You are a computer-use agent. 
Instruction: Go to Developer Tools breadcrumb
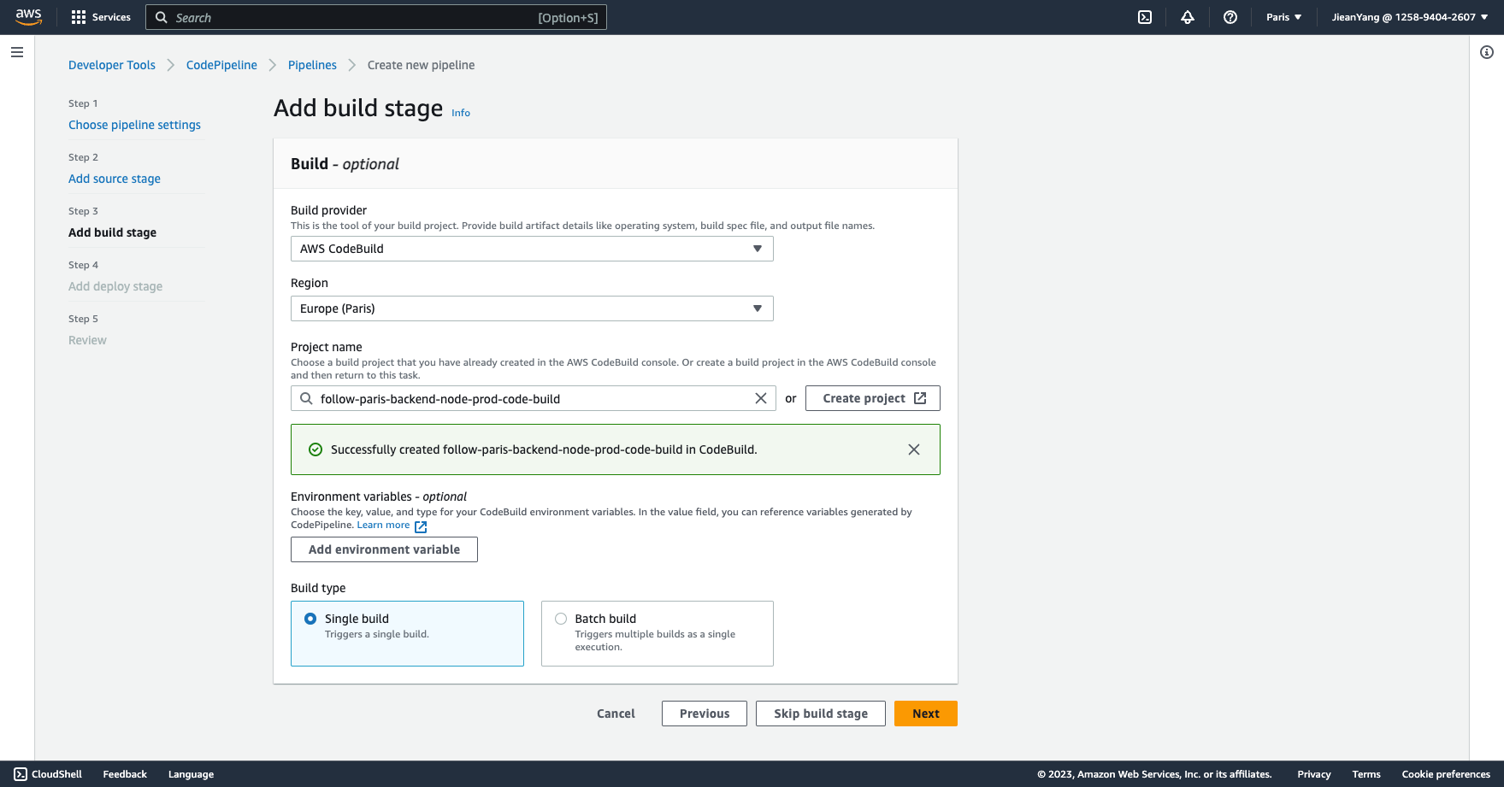point(112,65)
